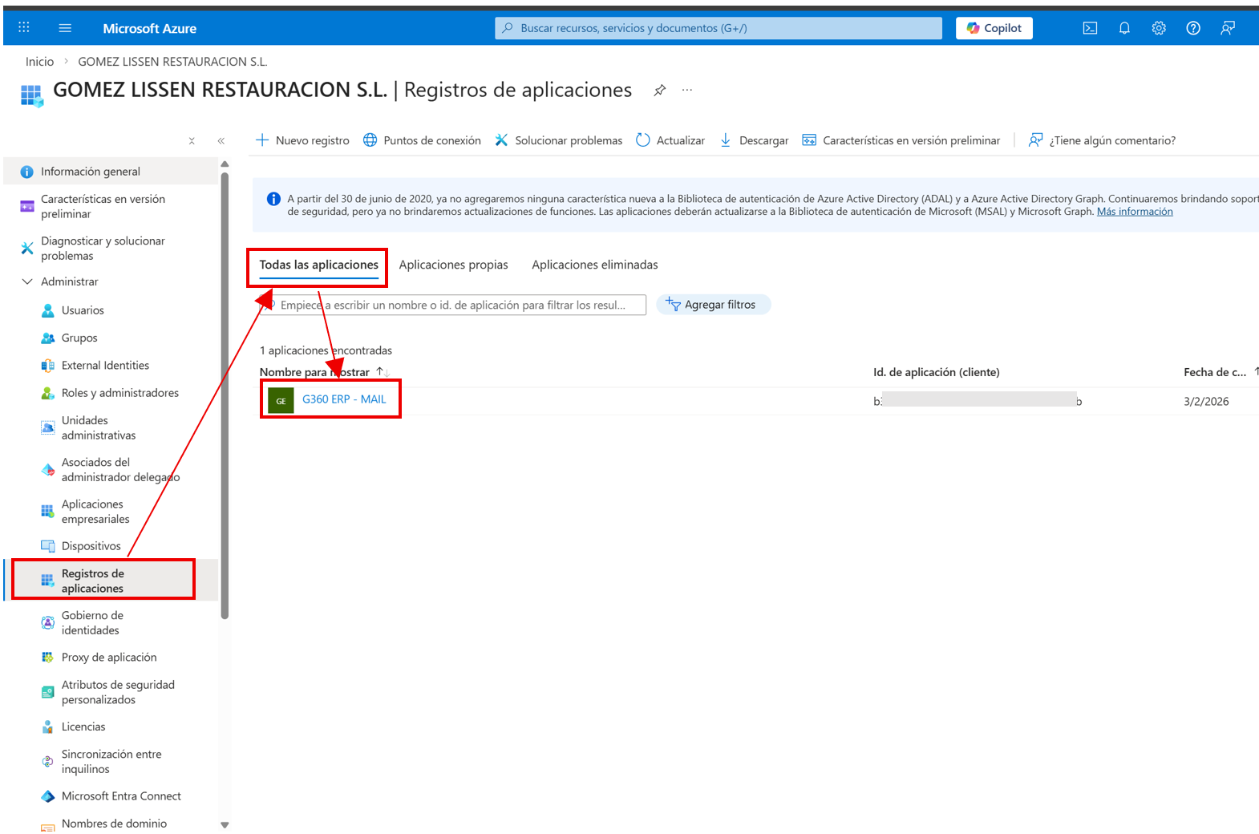
Task: Open the portal hamburger menu
Action: [x=65, y=28]
